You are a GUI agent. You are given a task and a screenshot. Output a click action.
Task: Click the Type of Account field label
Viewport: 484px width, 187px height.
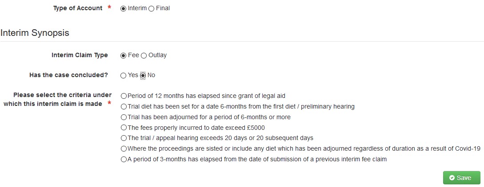tap(78, 8)
